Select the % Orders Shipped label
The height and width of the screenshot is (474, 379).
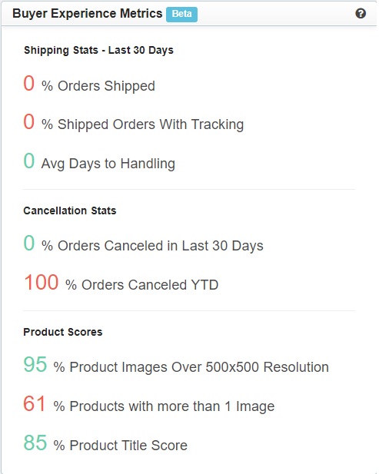(98, 86)
